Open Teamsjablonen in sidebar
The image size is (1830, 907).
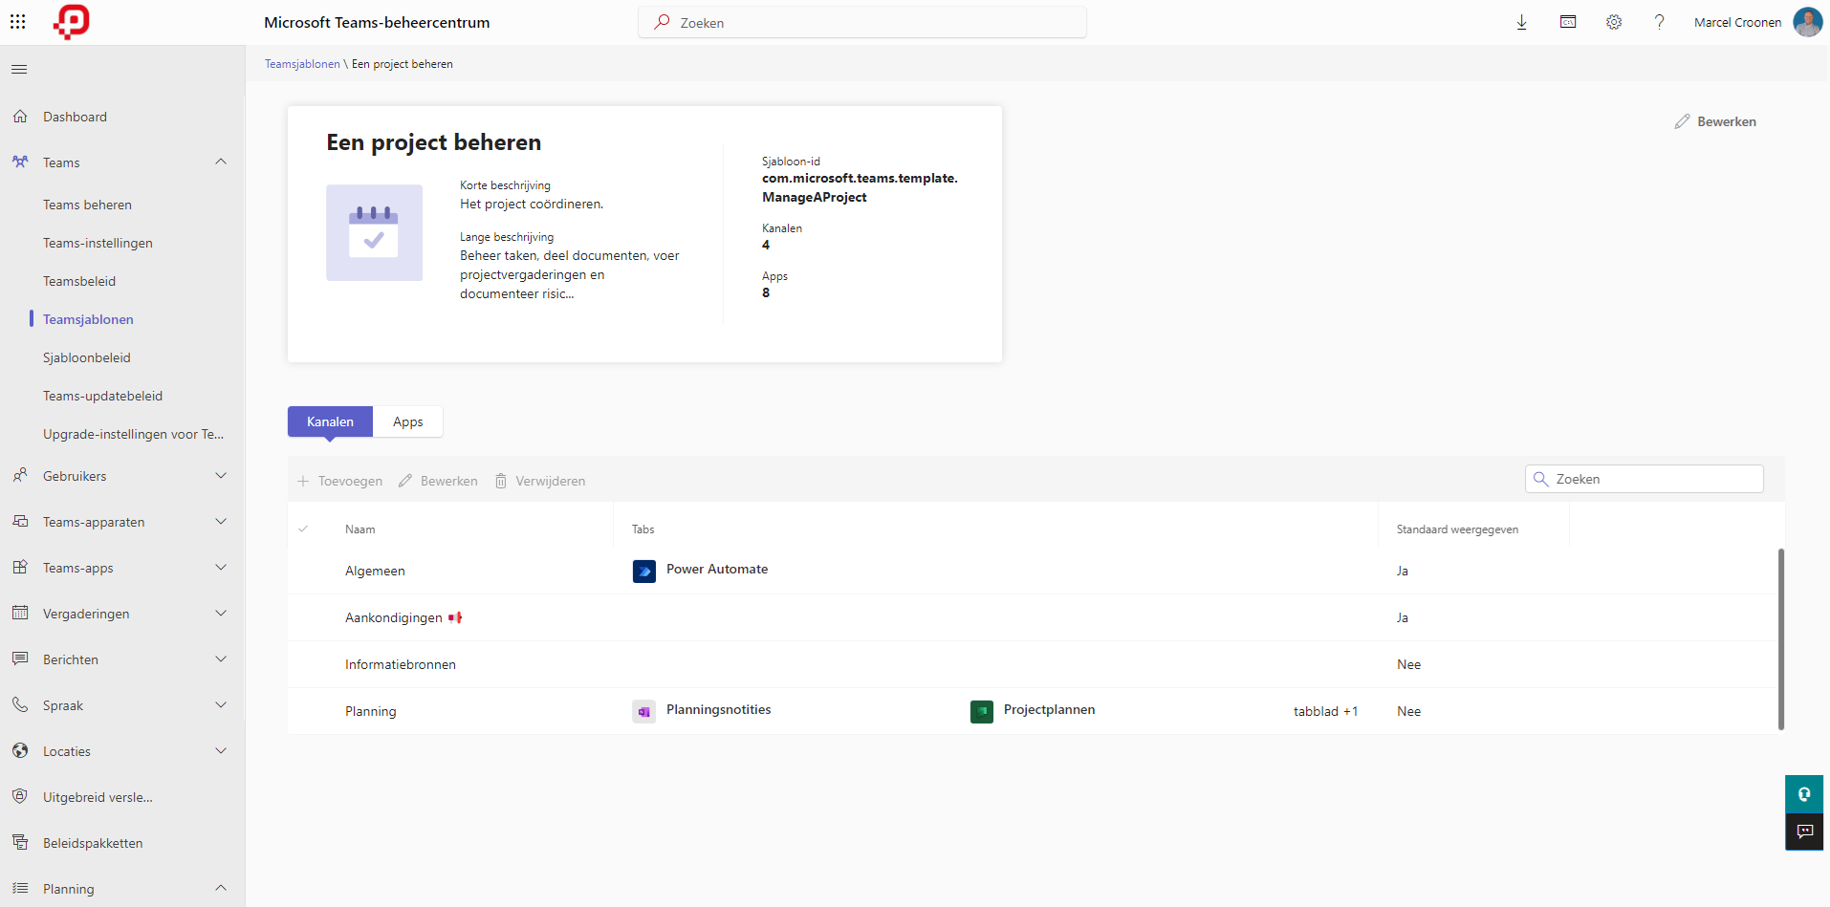pos(88,319)
